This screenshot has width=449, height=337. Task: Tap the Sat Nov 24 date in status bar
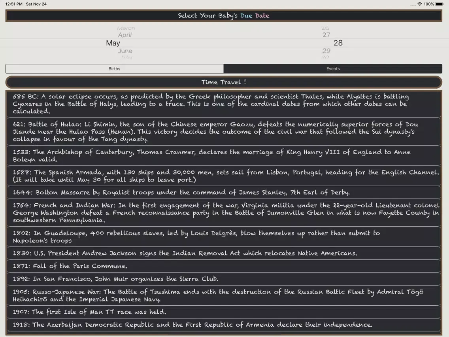coord(36,4)
